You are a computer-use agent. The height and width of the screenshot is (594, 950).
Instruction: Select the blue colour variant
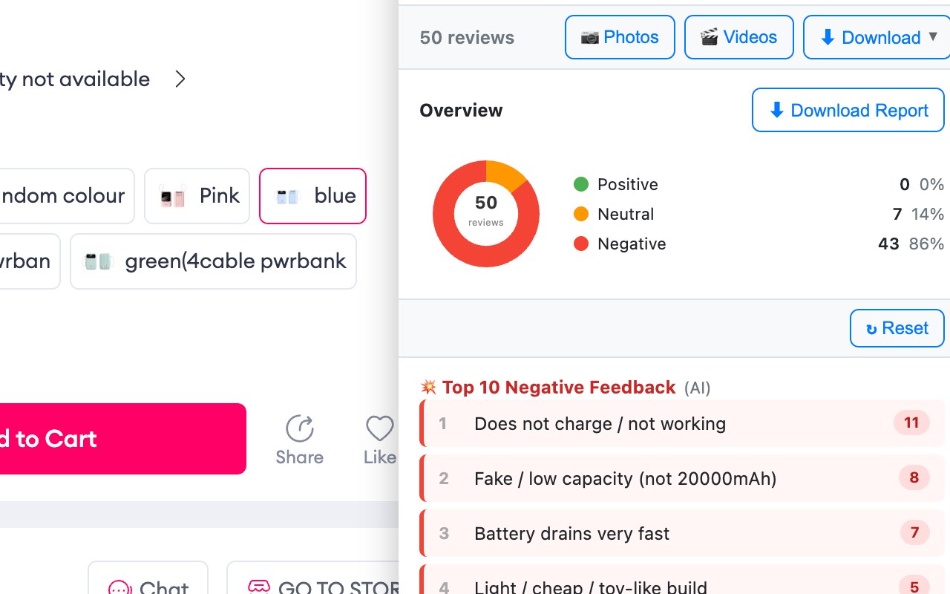tap(312, 196)
